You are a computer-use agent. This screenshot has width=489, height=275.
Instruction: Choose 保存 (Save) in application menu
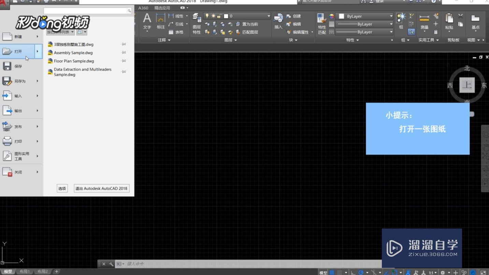click(21, 66)
